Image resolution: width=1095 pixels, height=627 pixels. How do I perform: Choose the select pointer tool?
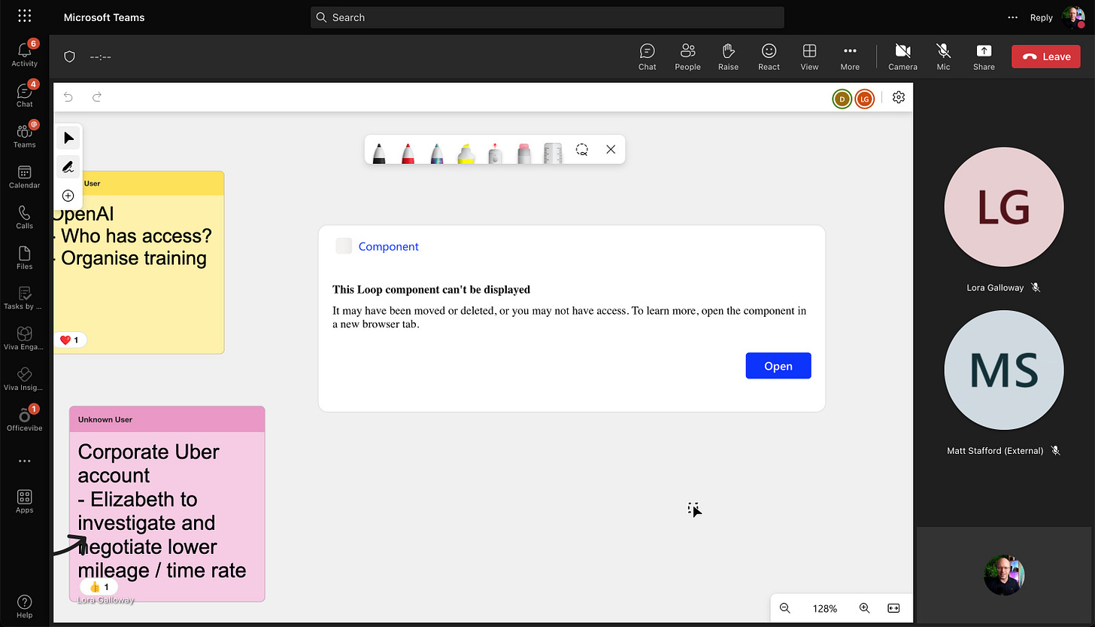pyautogui.click(x=68, y=138)
